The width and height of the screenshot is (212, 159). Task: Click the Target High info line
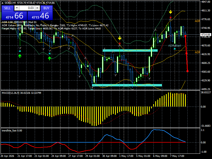(x=51, y=29)
